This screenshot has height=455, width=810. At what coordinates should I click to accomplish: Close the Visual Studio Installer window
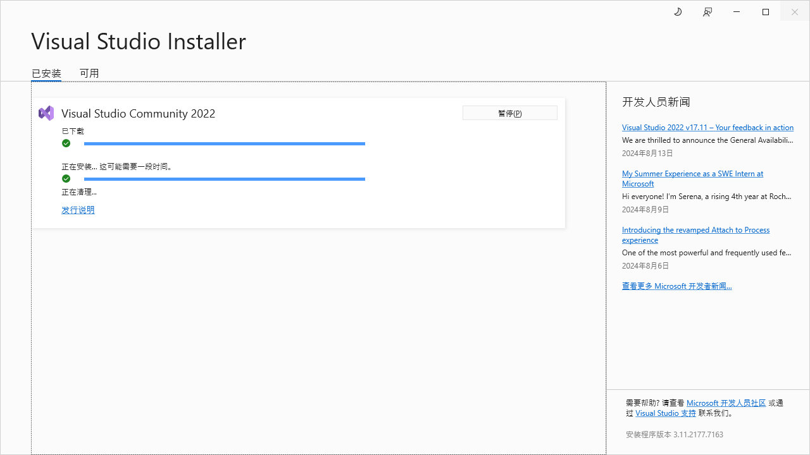pos(795,12)
